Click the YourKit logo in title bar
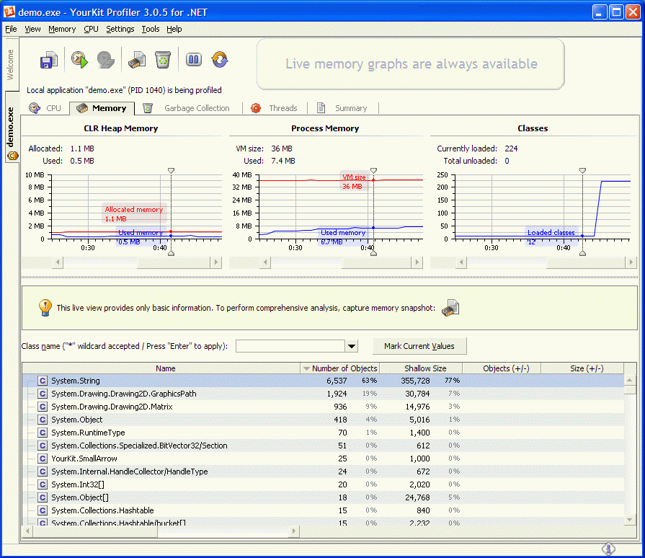Image resolution: width=645 pixels, height=558 pixels. 9,12
